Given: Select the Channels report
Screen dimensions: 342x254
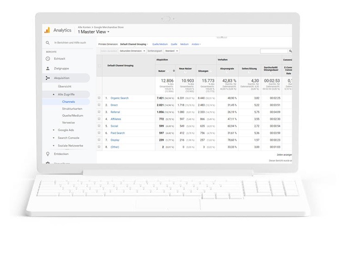Looking at the screenshot, I should pos(68,102).
